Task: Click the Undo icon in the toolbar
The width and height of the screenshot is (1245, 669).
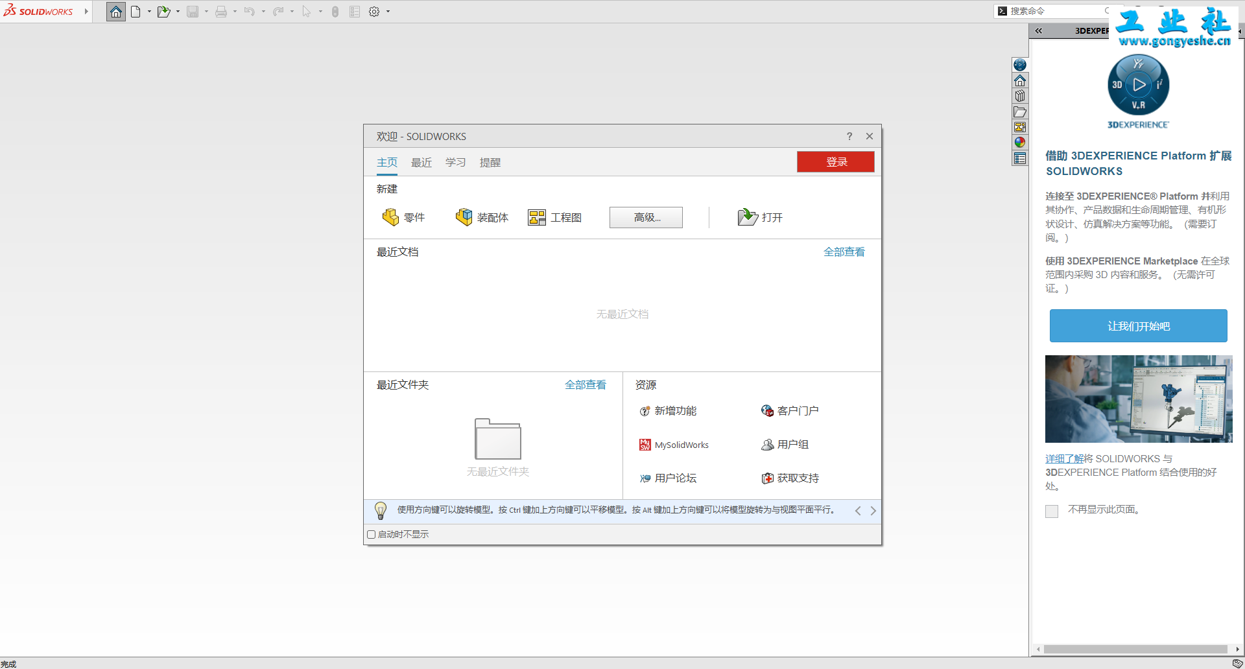Action: [x=250, y=12]
